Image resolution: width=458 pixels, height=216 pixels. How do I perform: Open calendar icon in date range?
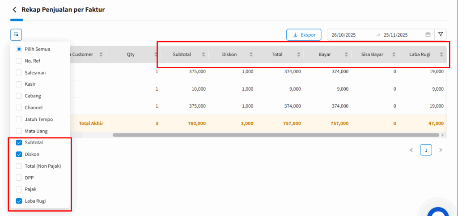(x=428, y=35)
